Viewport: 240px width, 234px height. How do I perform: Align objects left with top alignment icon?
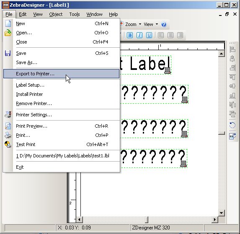point(232,49)
